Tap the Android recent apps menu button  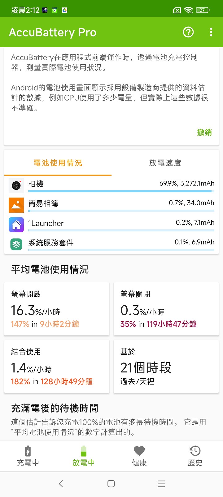coord(161,484)
